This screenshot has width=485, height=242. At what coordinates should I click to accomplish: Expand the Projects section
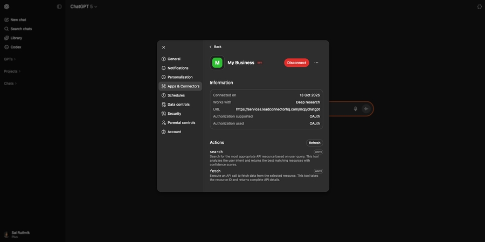pyautogui.click(x=12, y=71)
